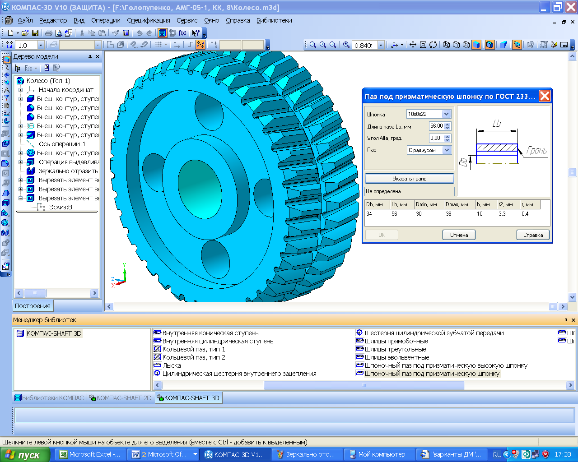Click the Open file folder icon
The height and width of the screenshot is (462, 578).
point(25,33)
